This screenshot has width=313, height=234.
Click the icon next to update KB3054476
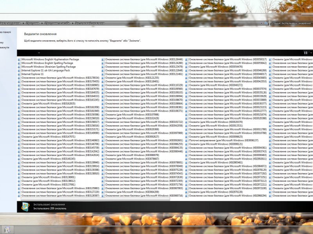(x=187, y=67)
